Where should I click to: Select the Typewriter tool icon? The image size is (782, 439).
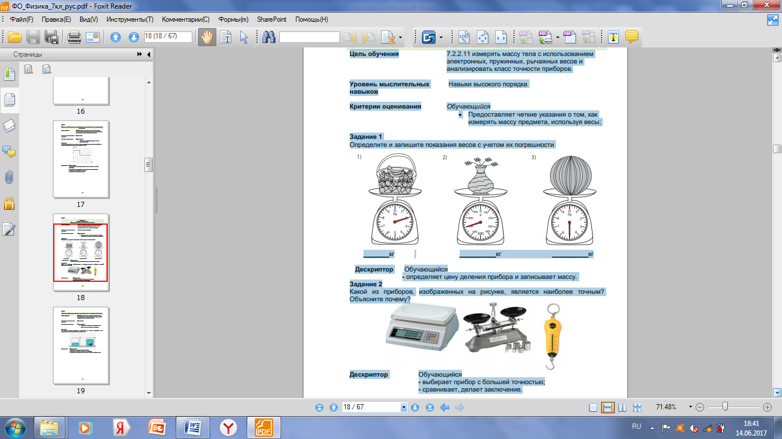[614, 37]
